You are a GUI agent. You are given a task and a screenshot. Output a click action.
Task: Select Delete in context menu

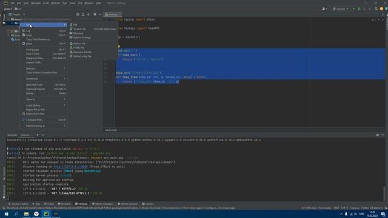44,93
